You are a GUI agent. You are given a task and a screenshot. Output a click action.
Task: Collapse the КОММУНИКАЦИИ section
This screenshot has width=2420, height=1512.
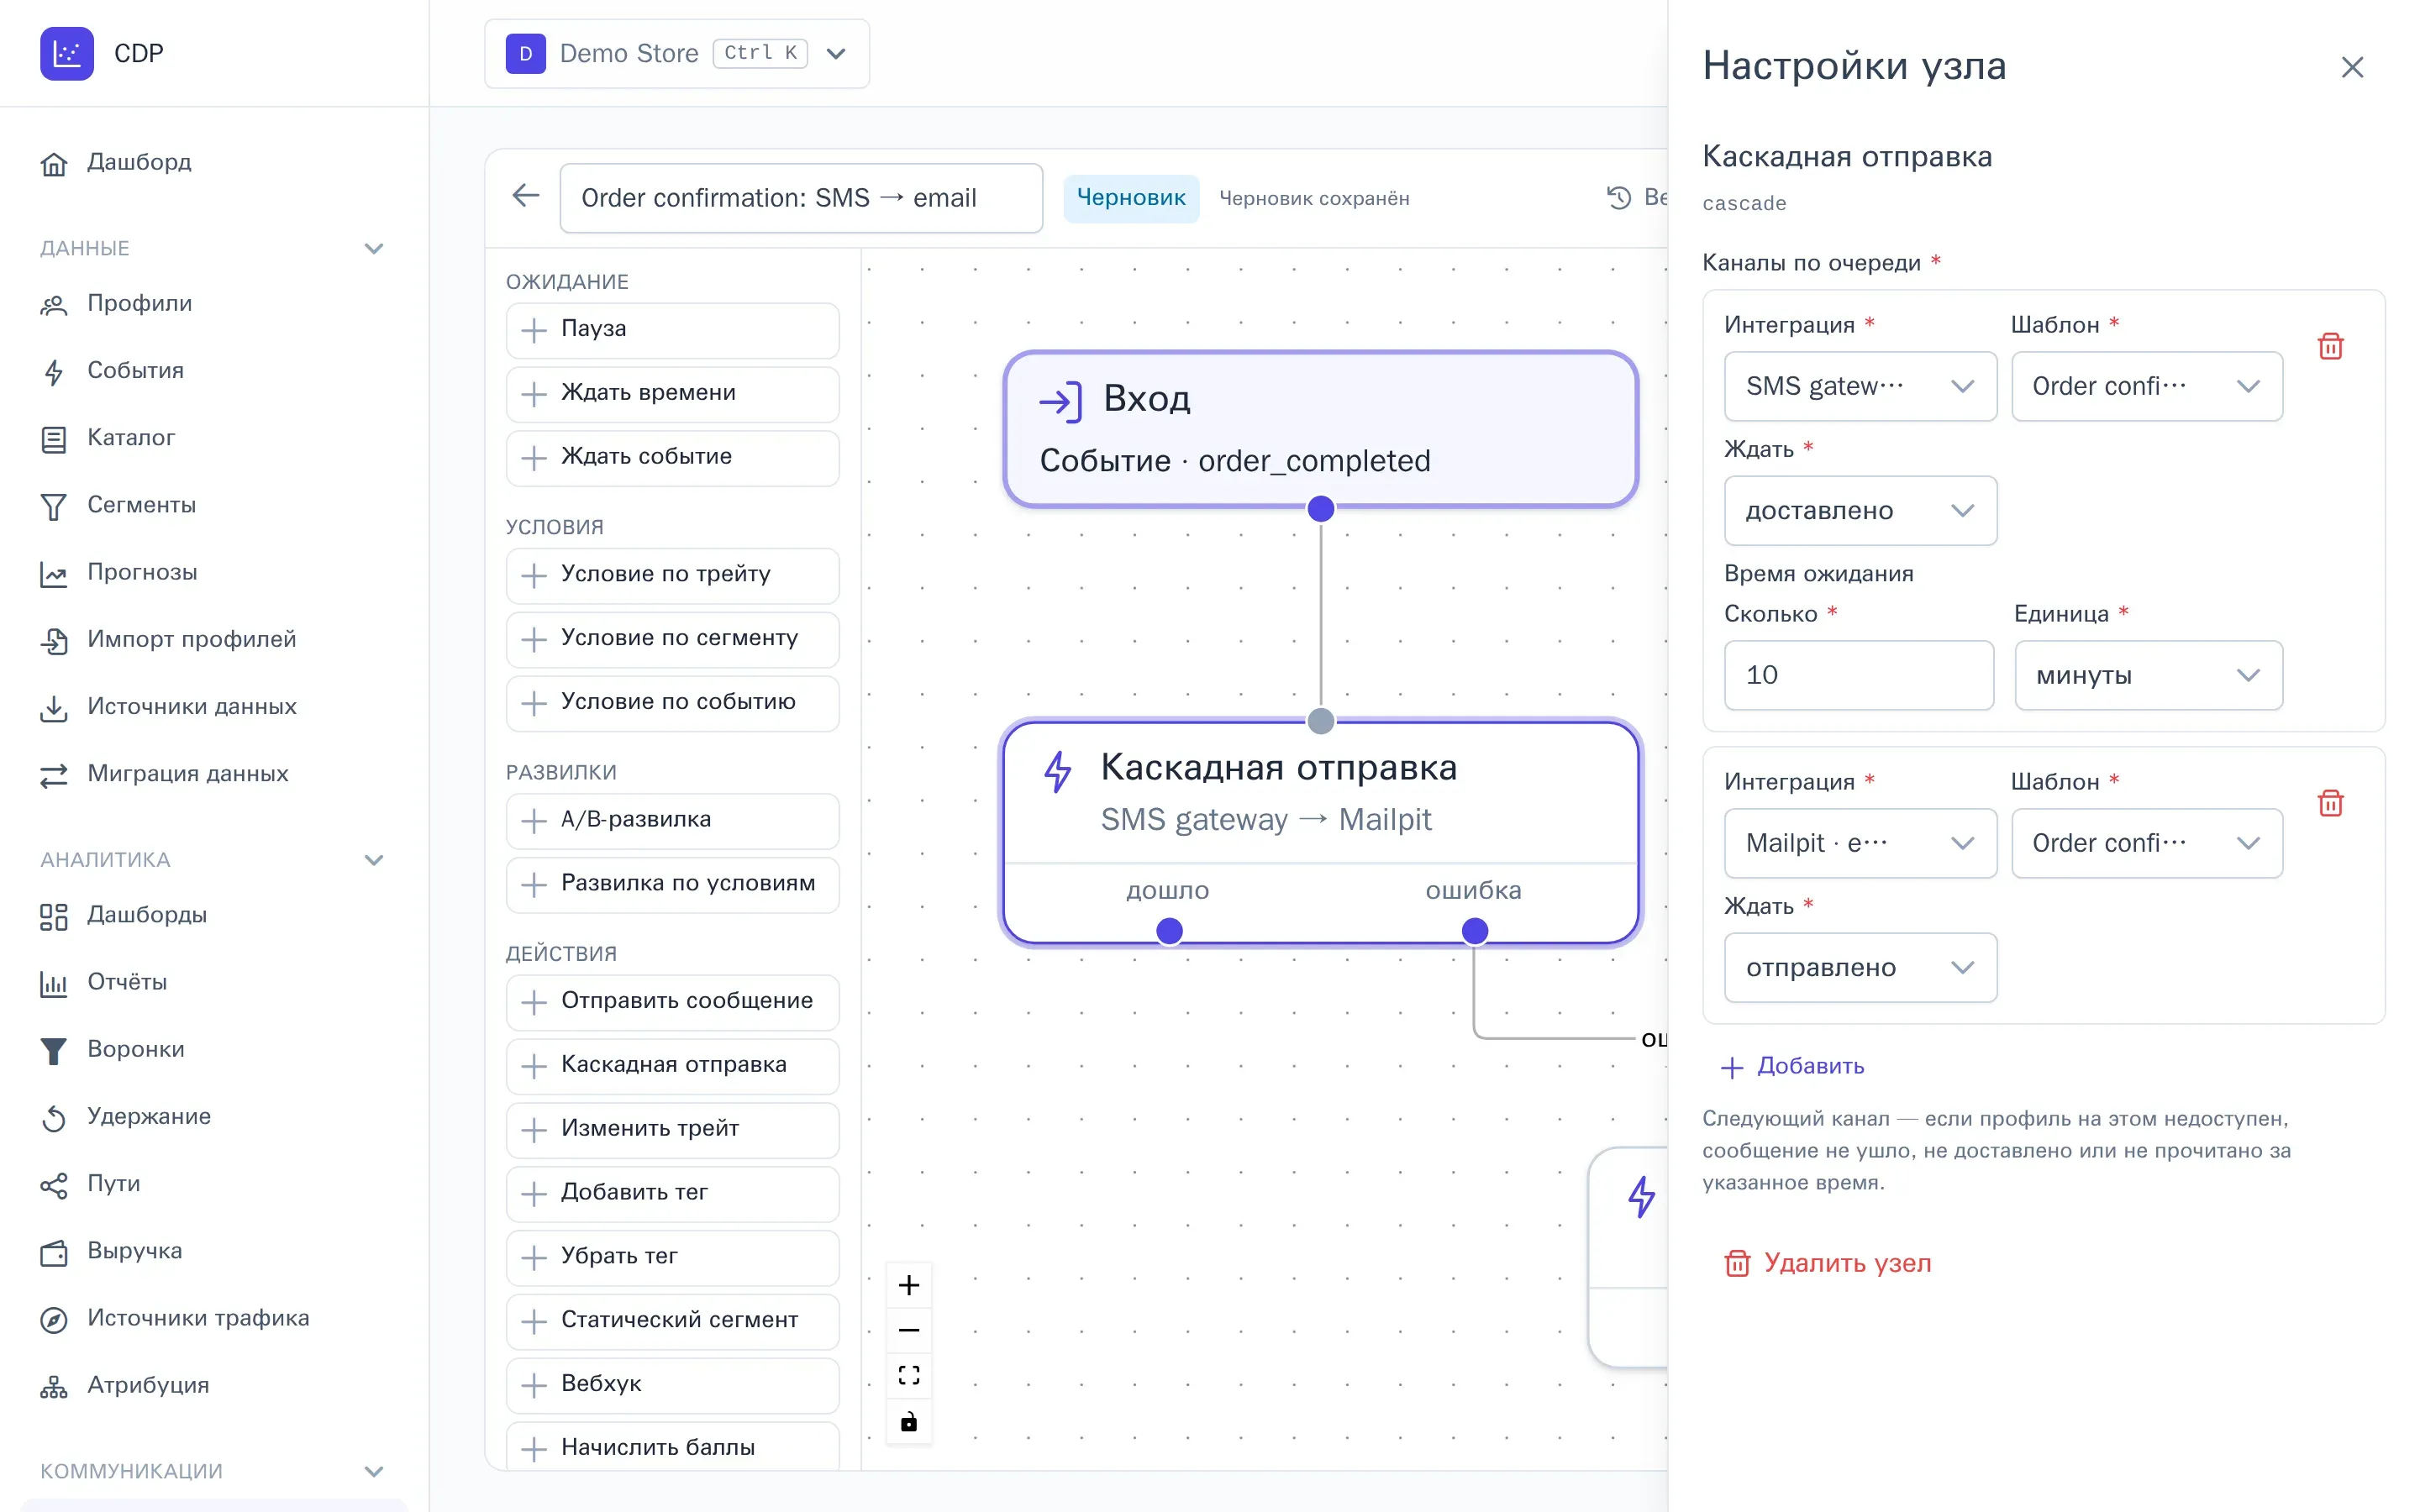click(374, 1471)
